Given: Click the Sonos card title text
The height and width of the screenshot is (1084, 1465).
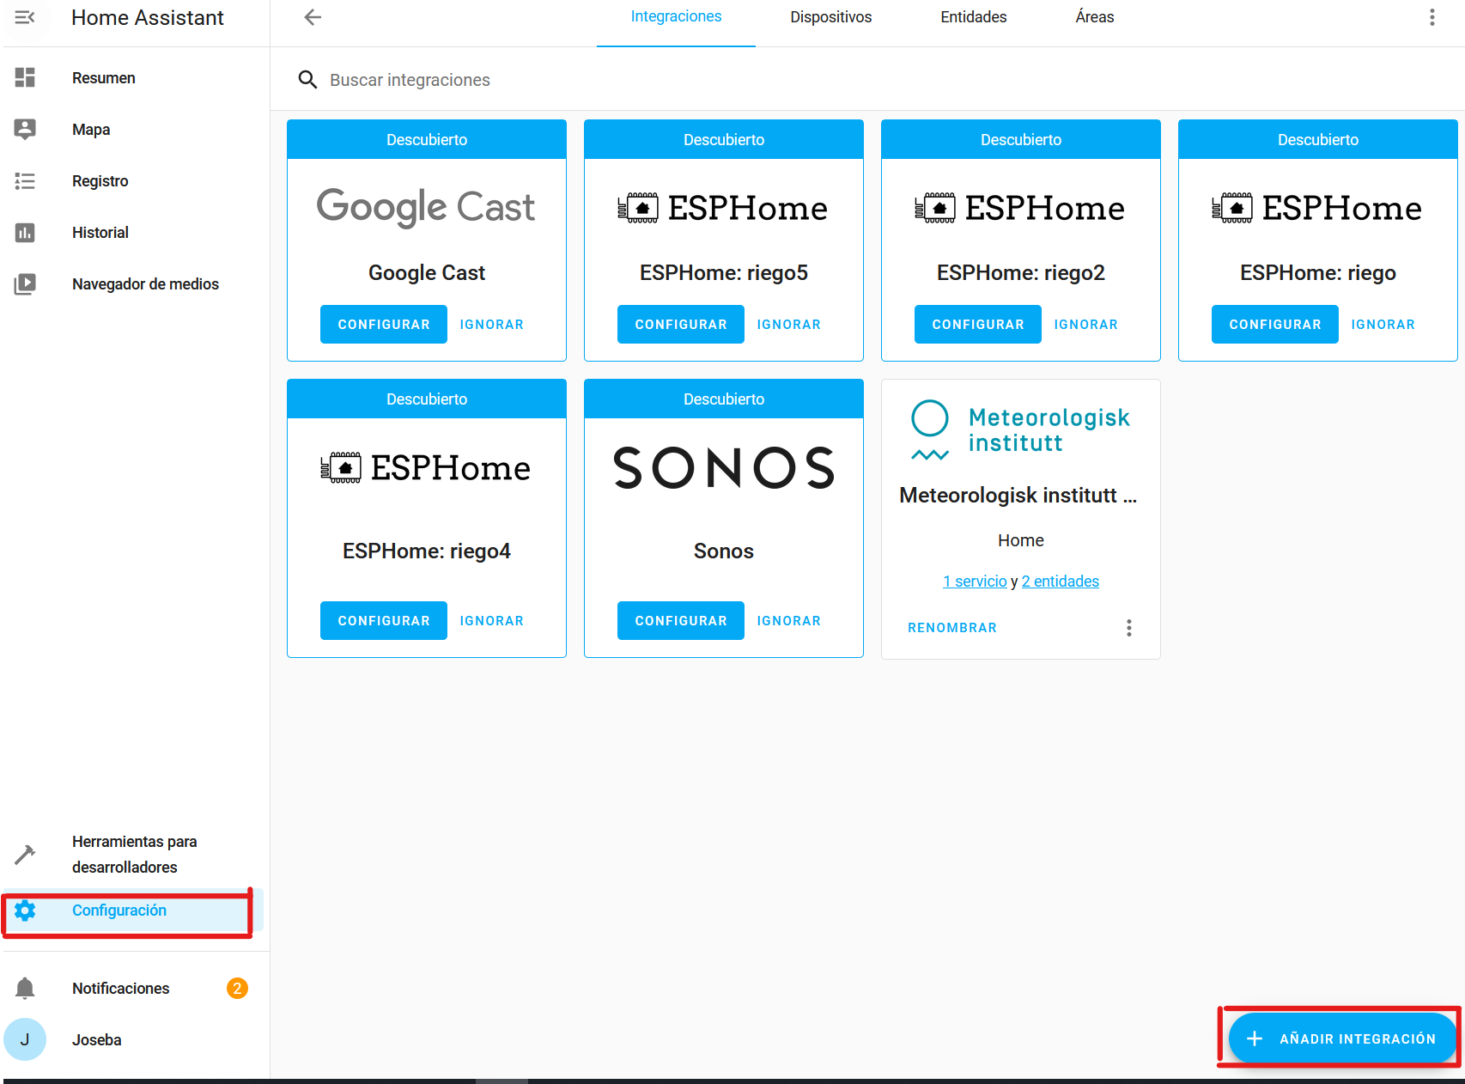Looking at the screenshot, I should point(724,551).
